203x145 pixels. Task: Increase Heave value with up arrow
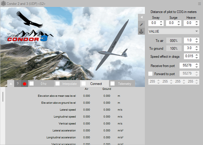point(197,22)
